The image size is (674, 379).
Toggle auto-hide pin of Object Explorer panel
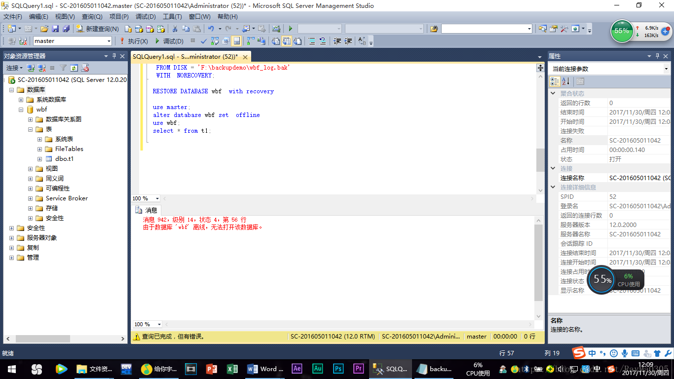[114, 56]
